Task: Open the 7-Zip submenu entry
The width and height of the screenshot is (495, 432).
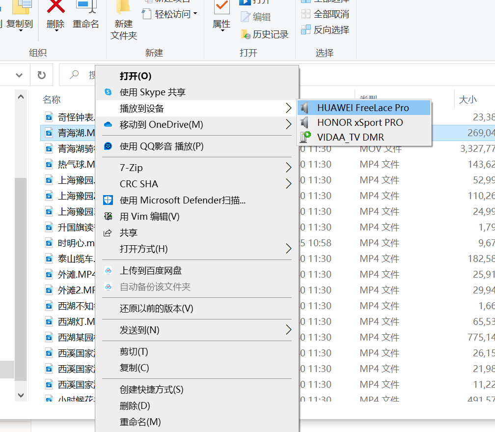Action: point(197,168)
